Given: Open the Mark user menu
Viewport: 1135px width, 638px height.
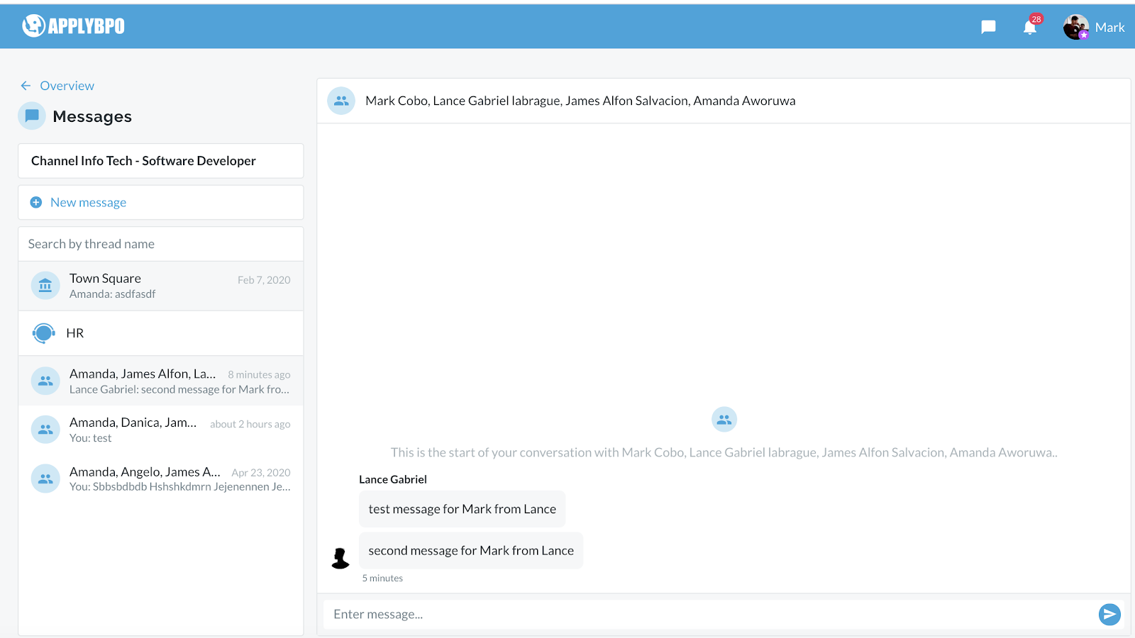Looking at the screenshot, I should 1109,28.
